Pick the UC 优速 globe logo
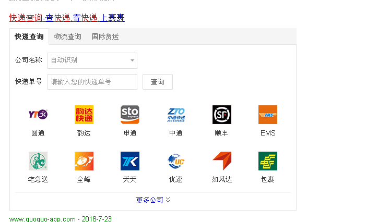Image resolution: width=366 pixels, height=222 pixels. click(x=176, y=161)
